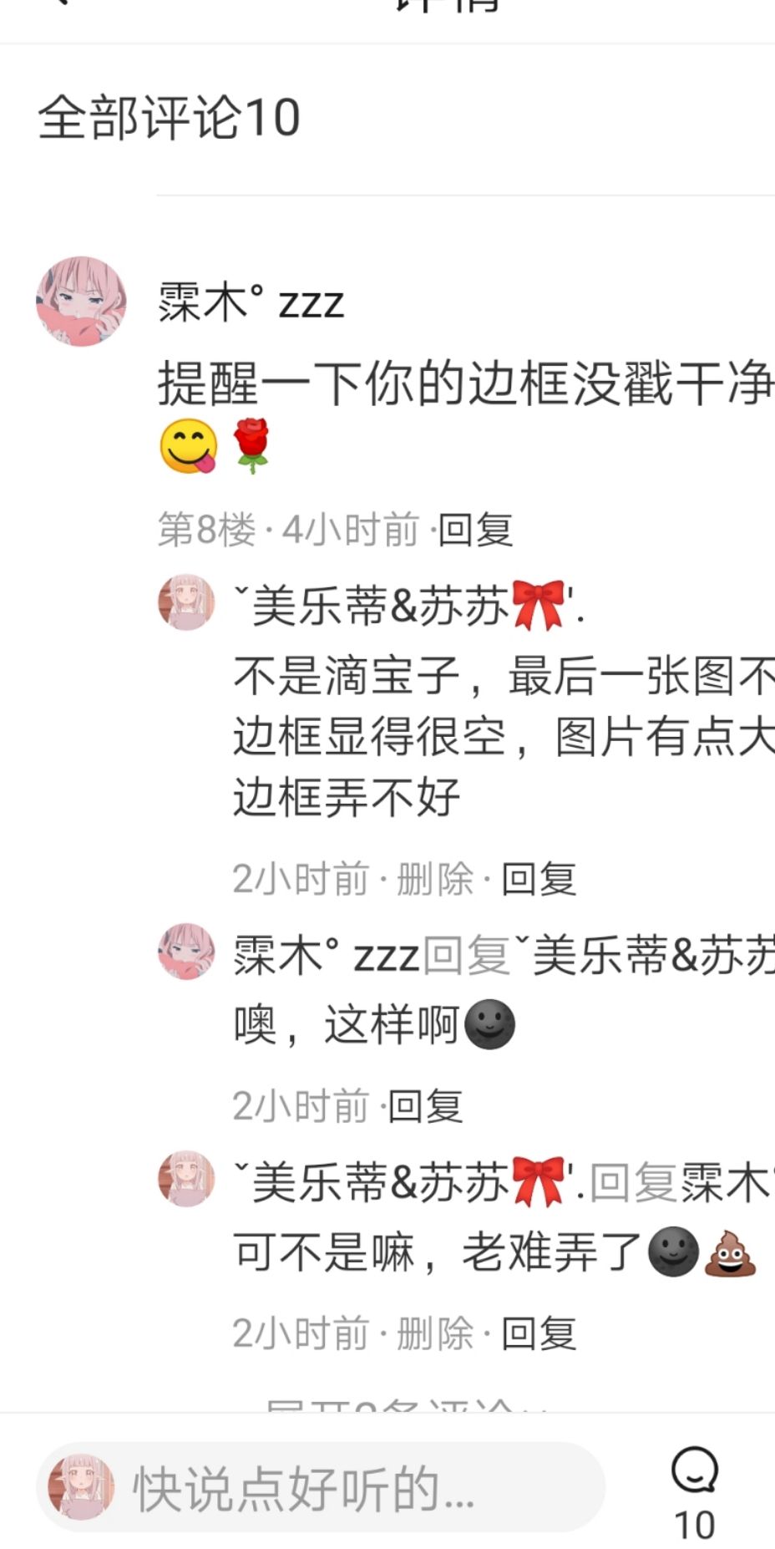Tap 霂木° zzz small avatar in reply thread
Image resolution: width=775 pixels, height=1549 pixels.
pyautogui.click(x=186, y=951)
